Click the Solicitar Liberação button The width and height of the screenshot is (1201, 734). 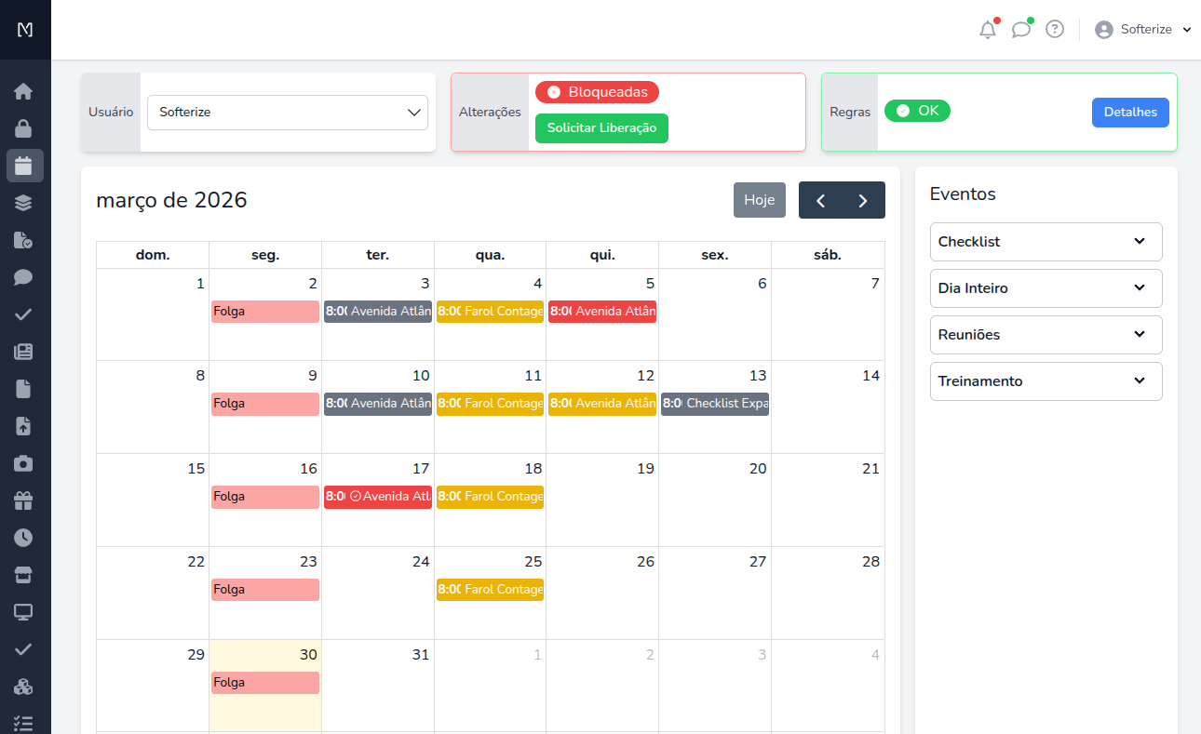(x=601, y=128)
